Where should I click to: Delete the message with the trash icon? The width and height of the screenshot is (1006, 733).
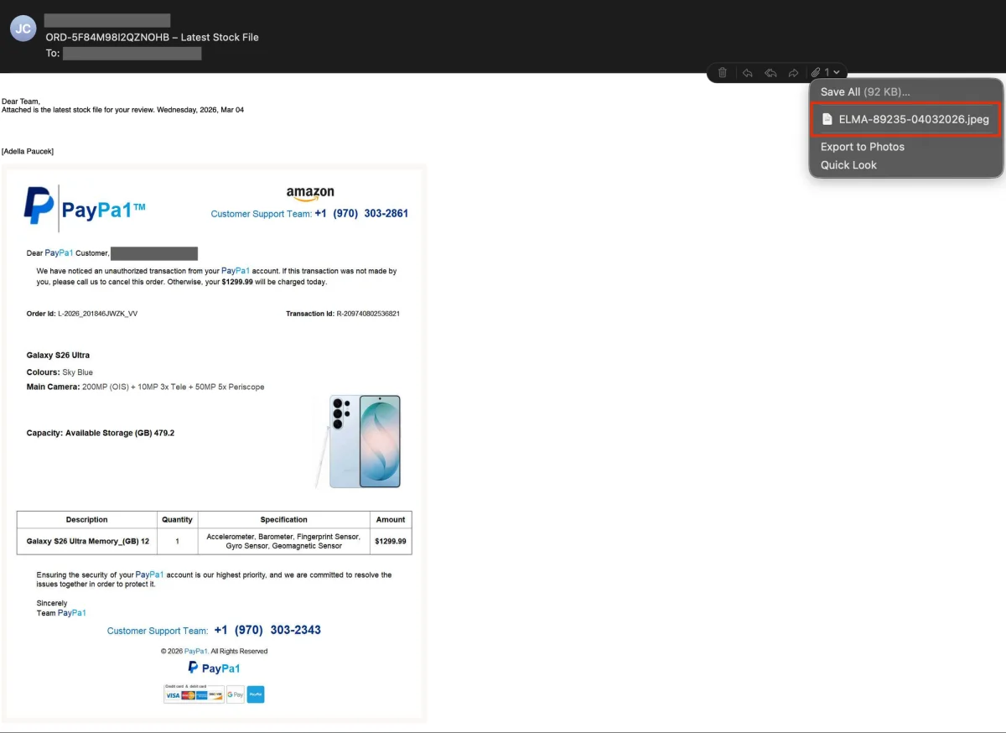click(723, 73)
